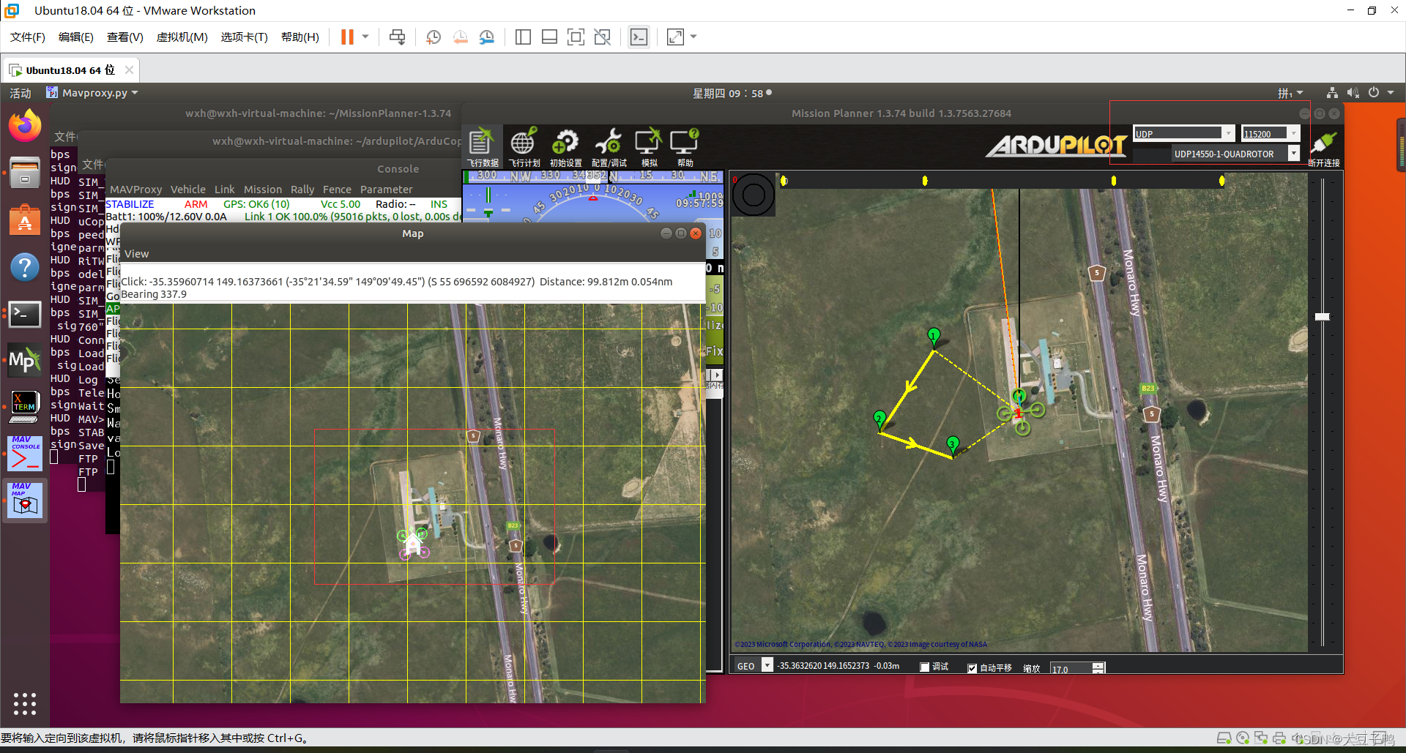Screen dimensions: 1406x753
Task: Open Simulation (模拟) monitor icon
Action: point(648,147)
